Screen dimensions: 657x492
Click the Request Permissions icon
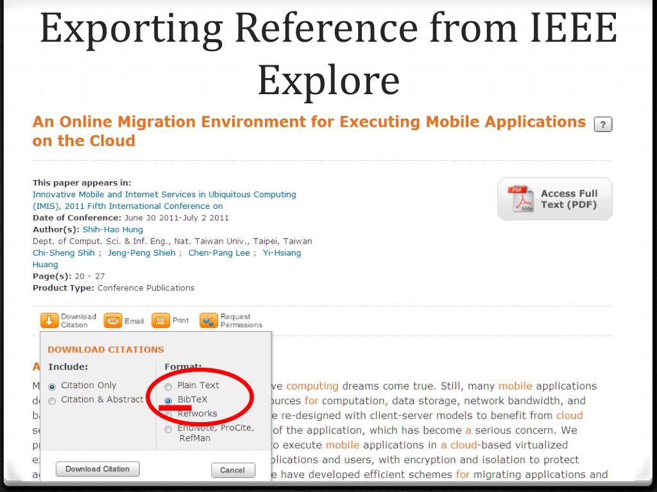point(209,320)
